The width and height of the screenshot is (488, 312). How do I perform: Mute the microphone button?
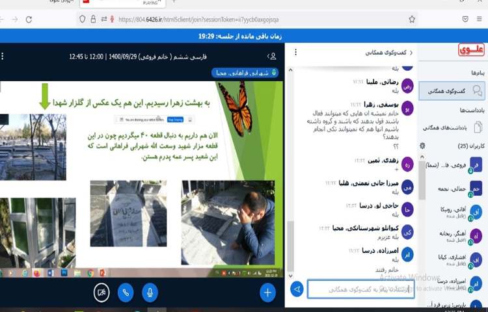click(x=150, y=292)
